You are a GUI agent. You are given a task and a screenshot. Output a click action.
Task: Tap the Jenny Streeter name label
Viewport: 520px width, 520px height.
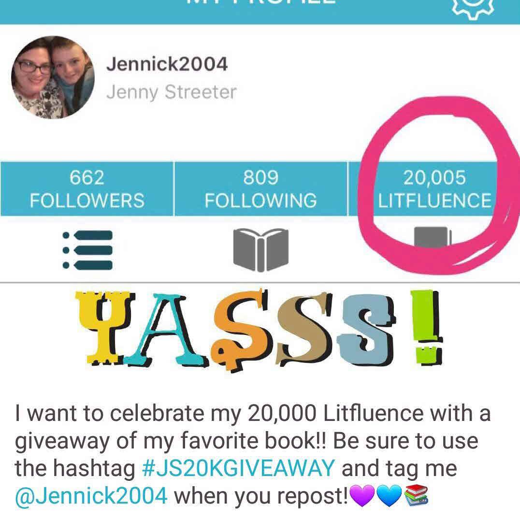(172, 92)
